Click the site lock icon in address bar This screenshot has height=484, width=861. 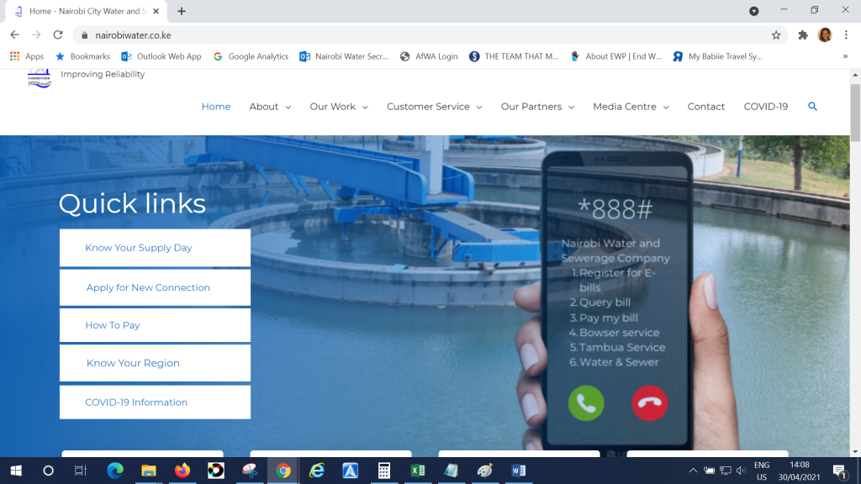[x=85, y=35]
